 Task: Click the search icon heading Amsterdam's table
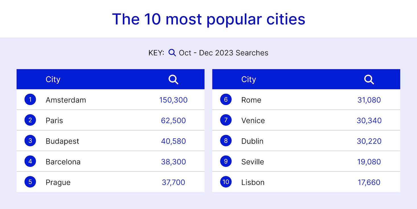pos(173,79)
